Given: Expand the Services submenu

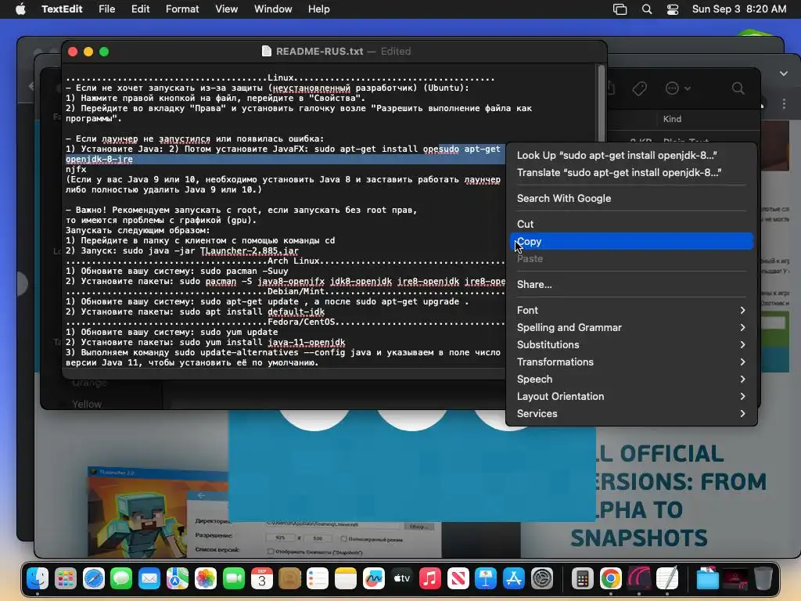Looking at the screenshot, I should pos(631,414).
